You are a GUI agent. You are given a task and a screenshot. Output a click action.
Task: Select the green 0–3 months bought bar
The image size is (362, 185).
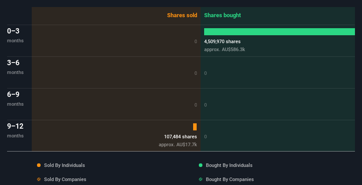(280, 32)
